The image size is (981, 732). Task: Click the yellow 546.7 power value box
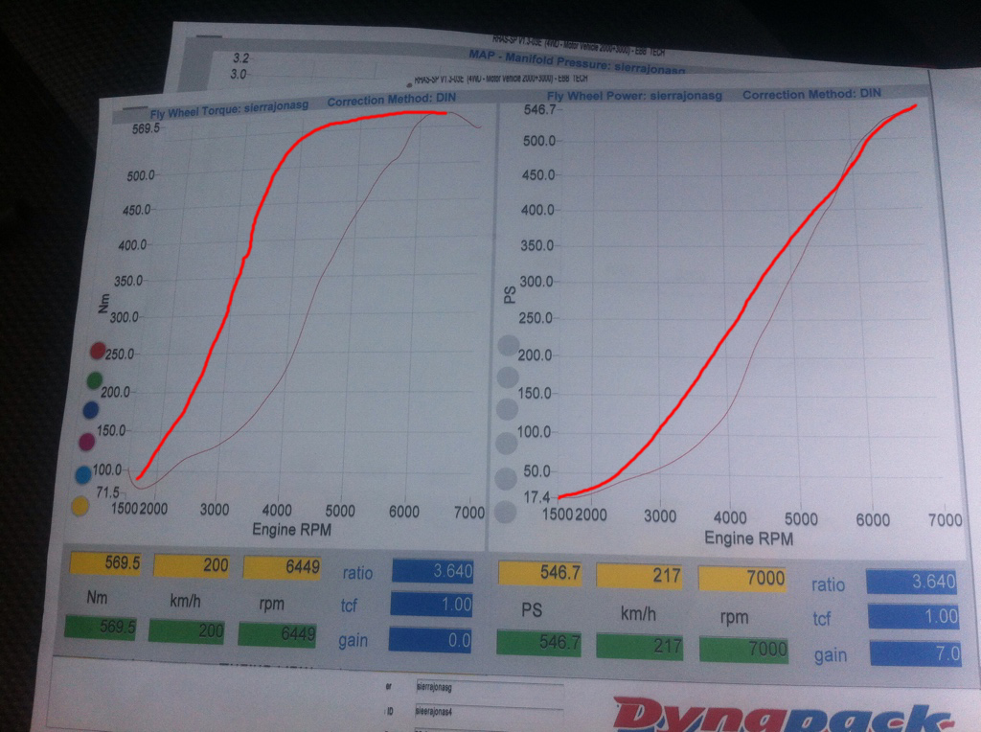pos(540,573)
